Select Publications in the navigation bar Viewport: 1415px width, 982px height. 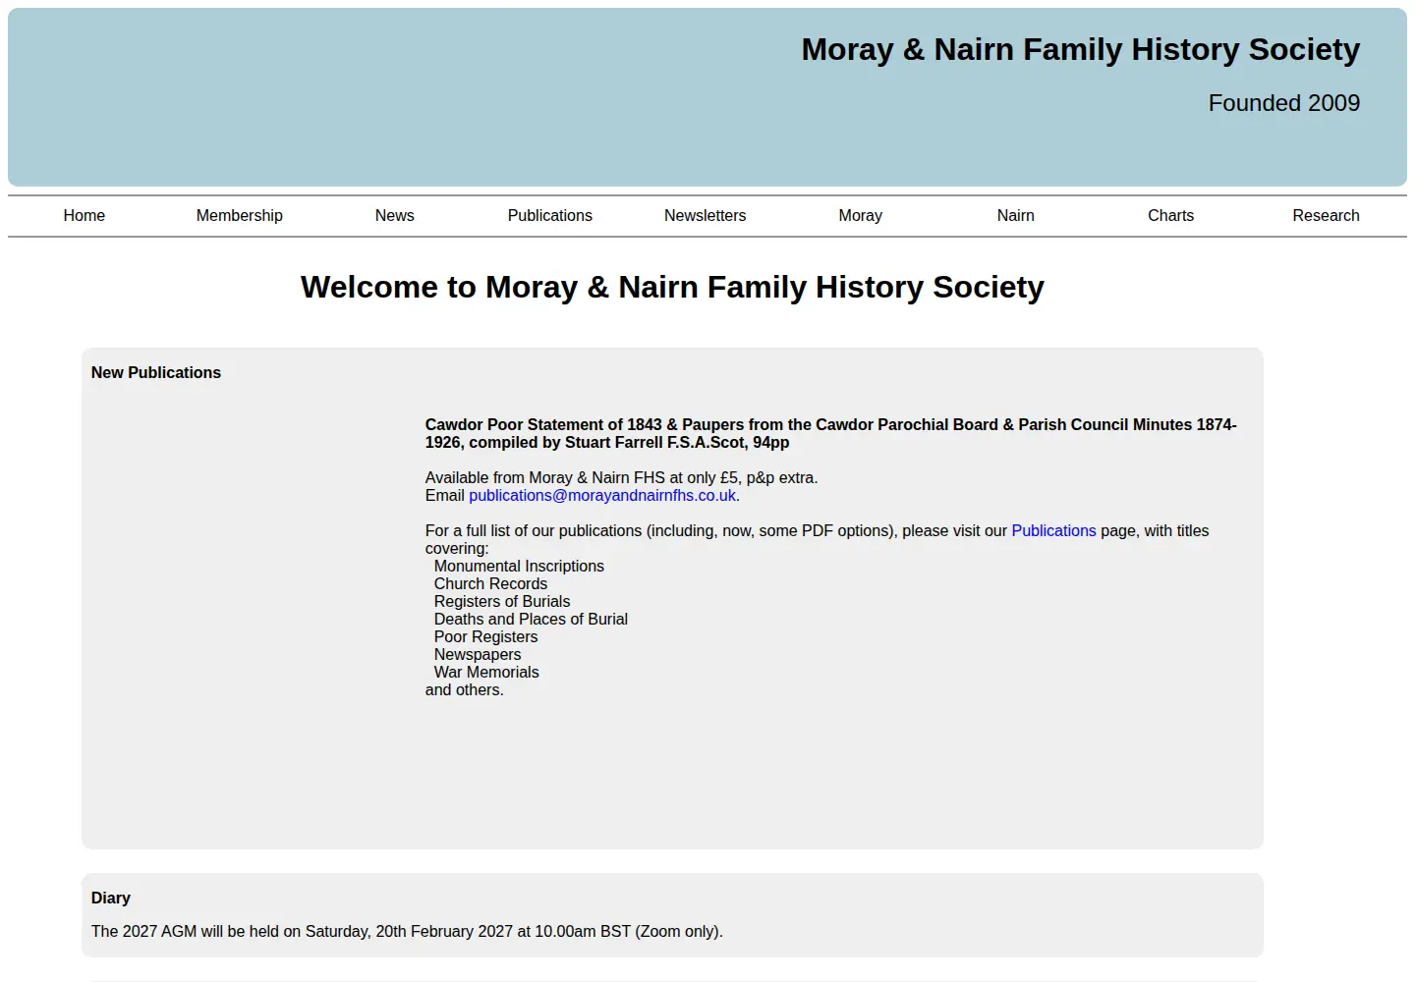(550, 215)
